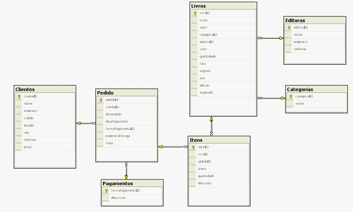Image resolution: width=353 pixels, height=212 pixels.
Task: Select the descricao column in Pagamentos table
Action: pyautogui.click(x=118, y=198)
